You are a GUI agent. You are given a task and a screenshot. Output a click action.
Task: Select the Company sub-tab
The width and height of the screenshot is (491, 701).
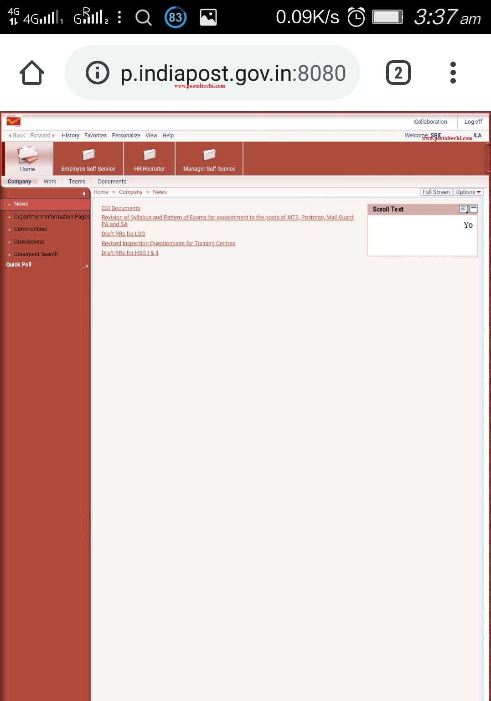[19, 182]
